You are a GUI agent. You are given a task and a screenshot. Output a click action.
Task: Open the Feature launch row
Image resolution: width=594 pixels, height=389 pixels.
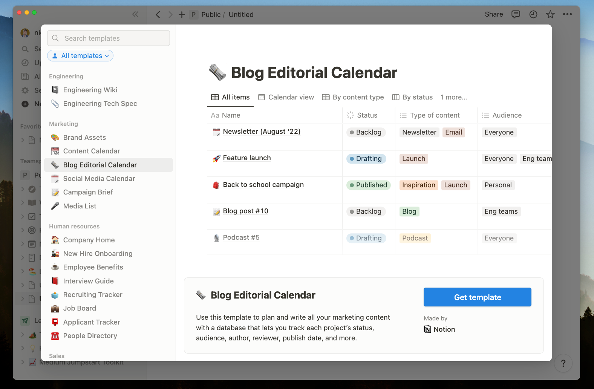point(247,158)
